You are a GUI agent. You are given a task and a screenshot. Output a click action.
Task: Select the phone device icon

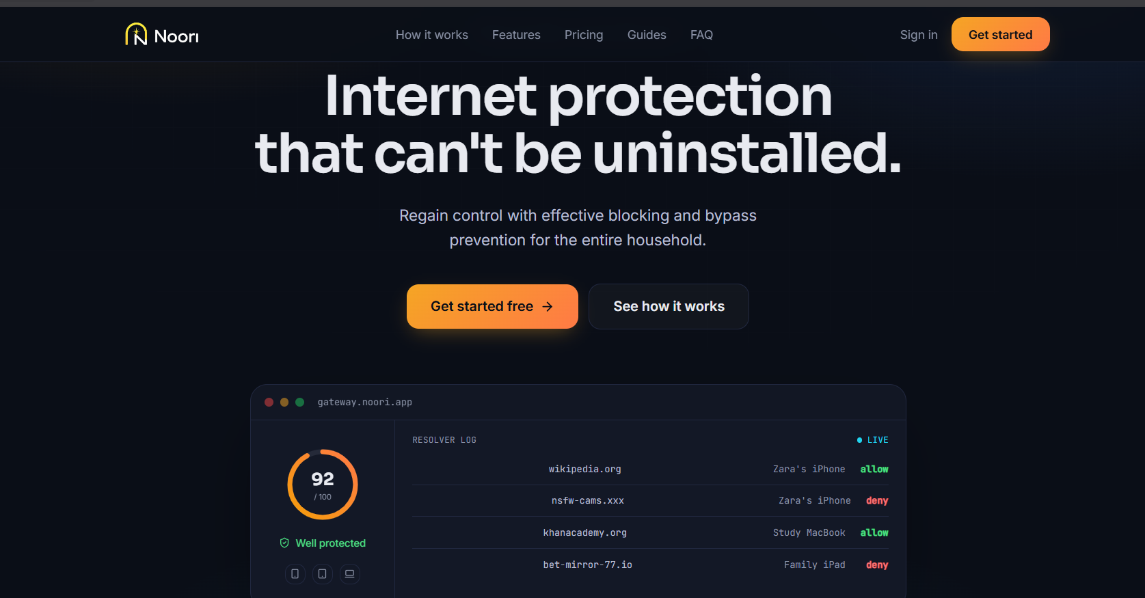click(x=295, y=573)
